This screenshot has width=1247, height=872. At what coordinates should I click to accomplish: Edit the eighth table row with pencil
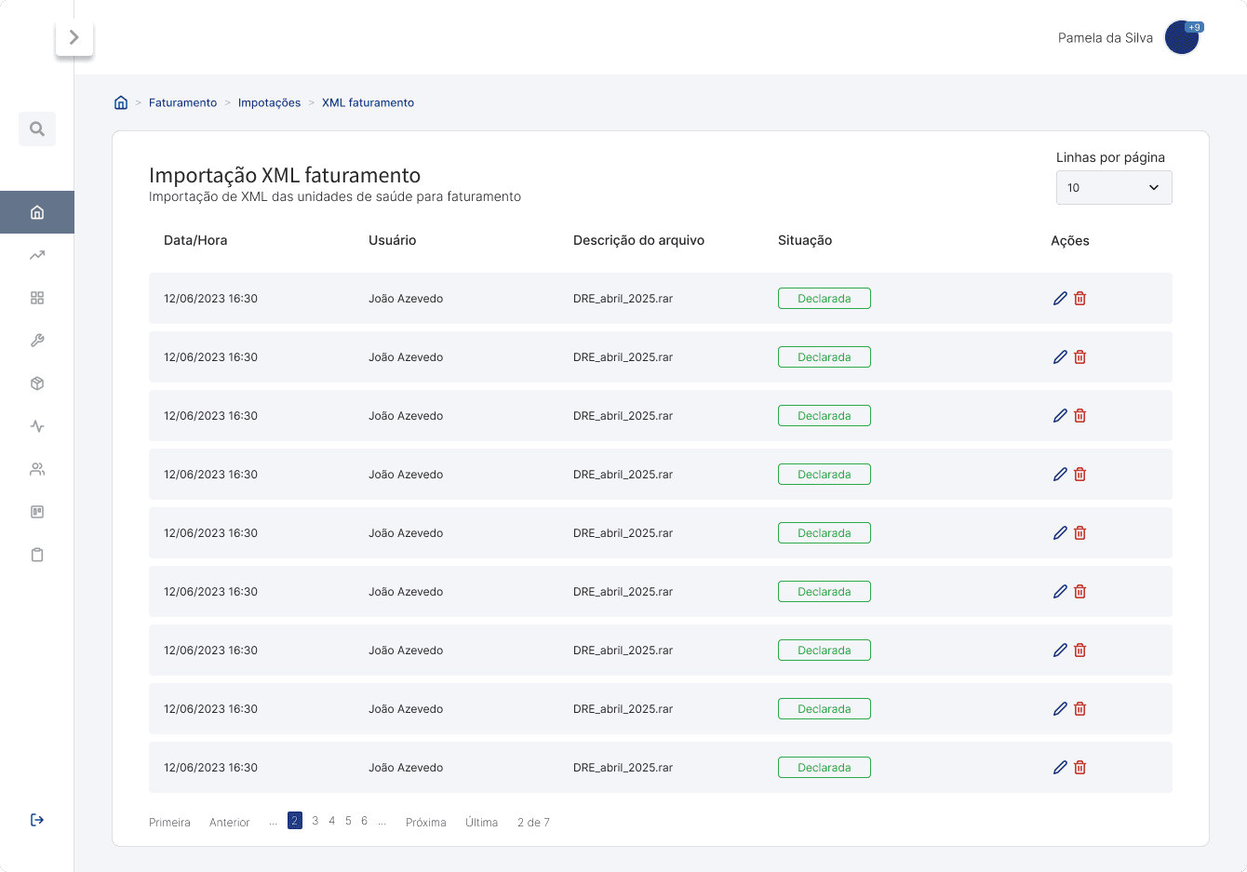[1060, 709]
